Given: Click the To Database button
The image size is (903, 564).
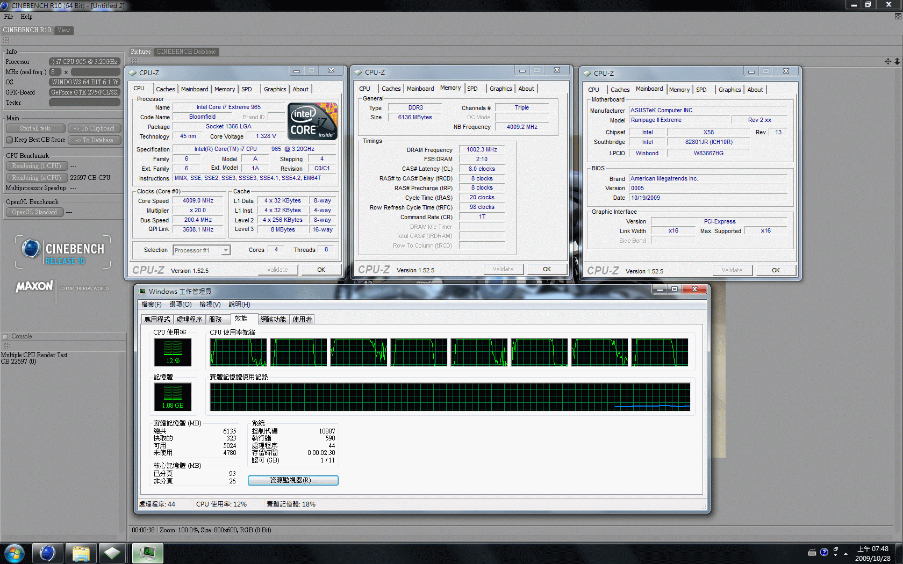Looking at the screenshot, I should (94, 140).
